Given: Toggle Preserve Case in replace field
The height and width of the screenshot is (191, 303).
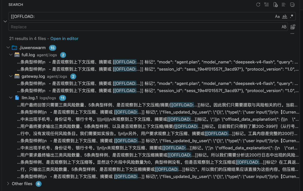Looking at the screenshot, I should tap(284, 27).
